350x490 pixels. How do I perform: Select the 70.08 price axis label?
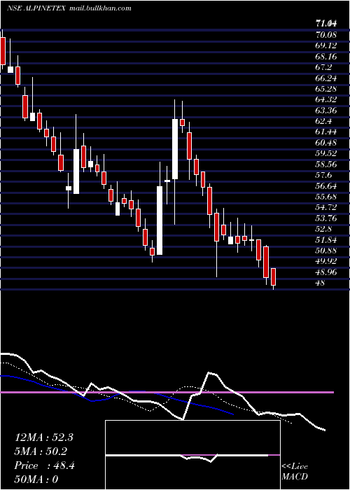coord(326,34)
